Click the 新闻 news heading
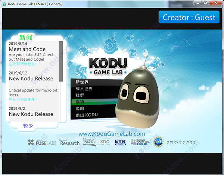224x175 pixels. click(x=26, y=38)
